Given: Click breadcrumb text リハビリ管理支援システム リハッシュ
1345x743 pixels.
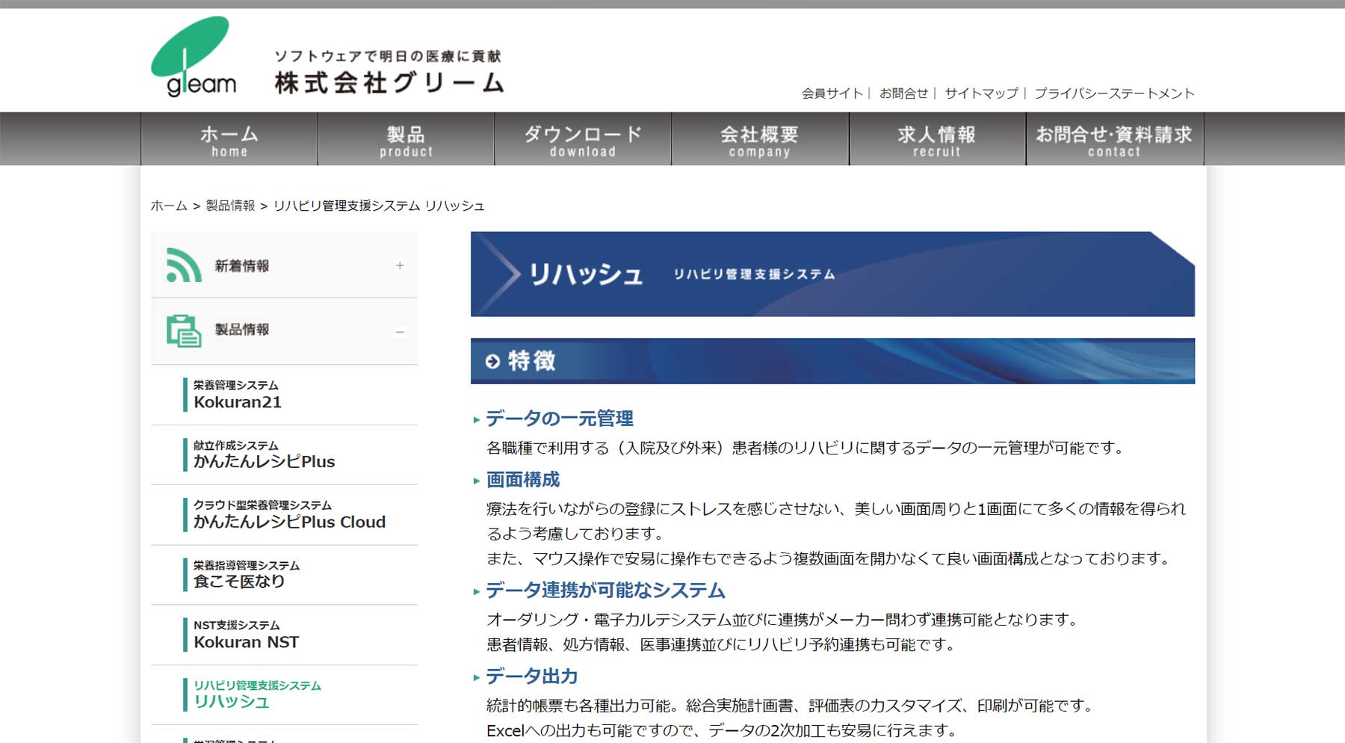Looking at the screenshot, I should (379, 206).
